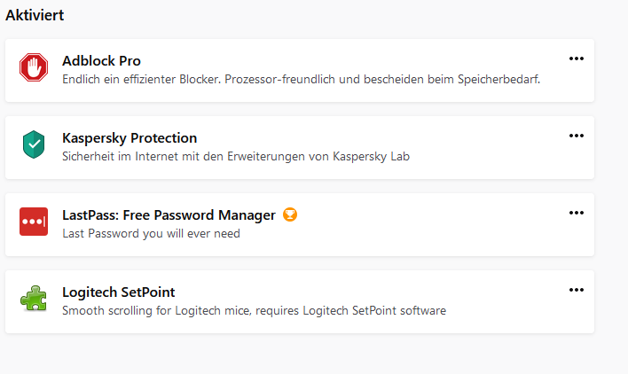This screenshot has height=374, width=628.
Task: Click the 'Last Password you will ever need' text
Action: (151, 234)
